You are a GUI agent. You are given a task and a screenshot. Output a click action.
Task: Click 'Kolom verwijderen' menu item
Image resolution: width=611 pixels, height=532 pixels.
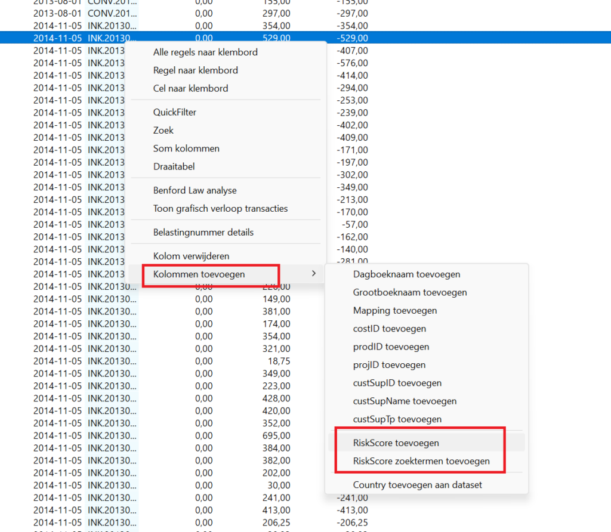pyautogui.click(x=191, y=256)
